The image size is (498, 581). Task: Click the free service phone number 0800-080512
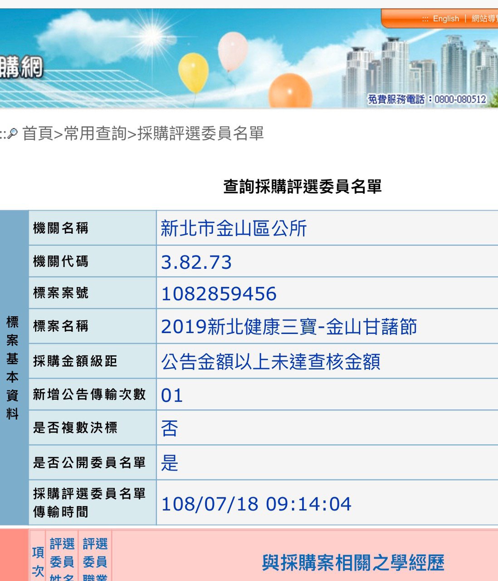pyautogui.click(x=460, y=99)
